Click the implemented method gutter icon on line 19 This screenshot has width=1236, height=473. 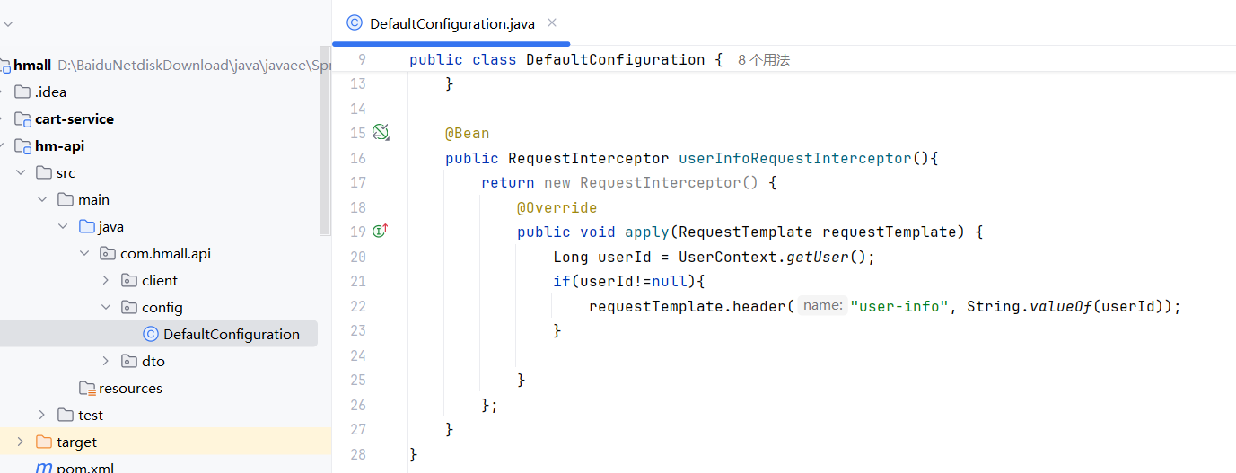(380, 232)
